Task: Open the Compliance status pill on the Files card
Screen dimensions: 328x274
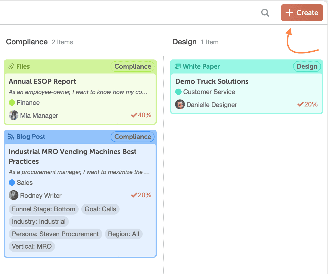Action: pos(133,66)
